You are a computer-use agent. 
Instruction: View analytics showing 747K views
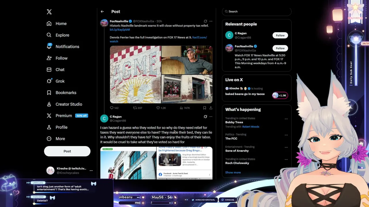(x=185, y=108)
